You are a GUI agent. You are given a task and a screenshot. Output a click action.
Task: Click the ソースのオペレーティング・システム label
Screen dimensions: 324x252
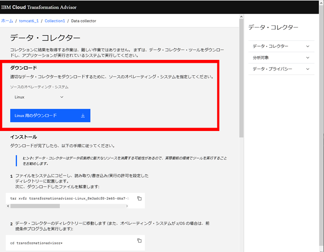(x=39, y=87)
